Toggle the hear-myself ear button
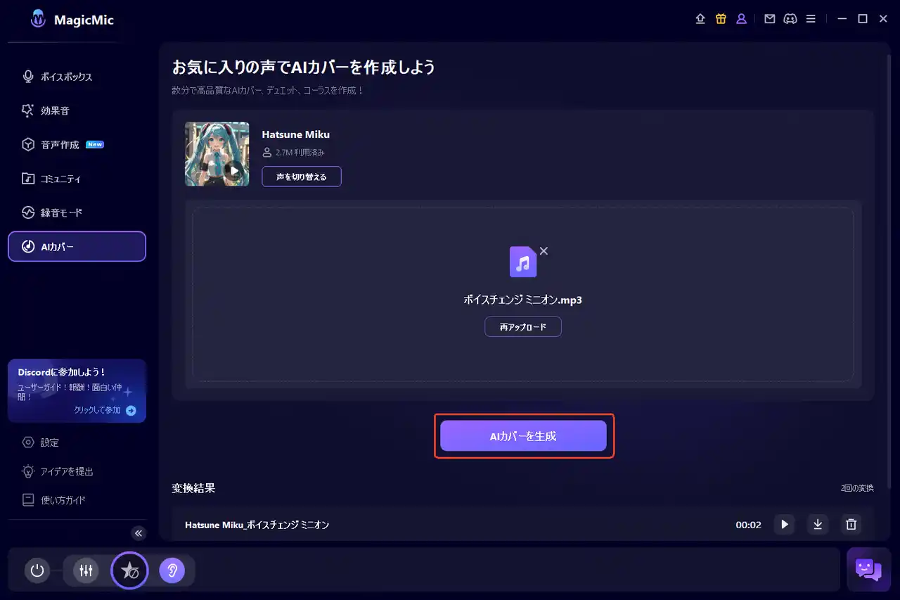 [x=172, y=570]
